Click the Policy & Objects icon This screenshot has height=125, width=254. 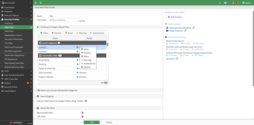click(x=2, y=15)
